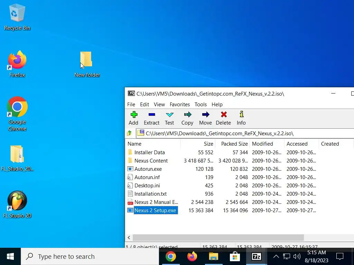Click the volume speaker icon
Image resolution: width=354 pixels, height=265 pixels.
[297, 256]
